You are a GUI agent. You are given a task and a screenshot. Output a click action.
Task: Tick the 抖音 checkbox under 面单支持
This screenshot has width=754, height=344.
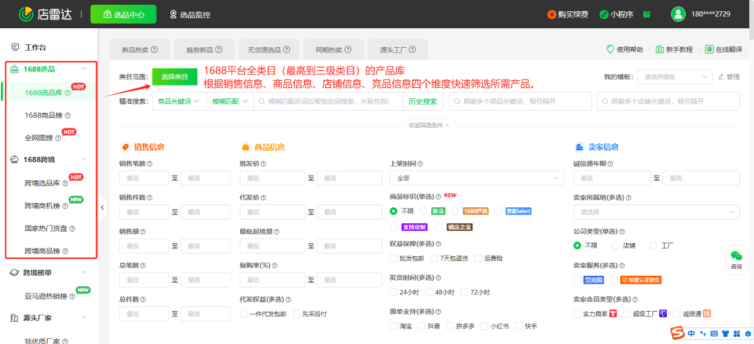coord(422,326)
